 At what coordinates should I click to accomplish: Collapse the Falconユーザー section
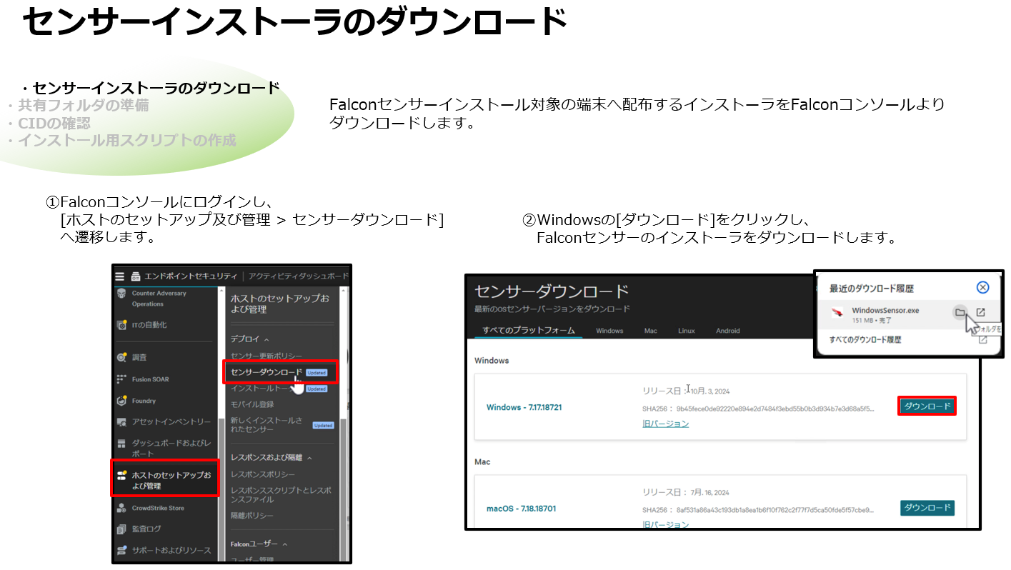(284, 544)
